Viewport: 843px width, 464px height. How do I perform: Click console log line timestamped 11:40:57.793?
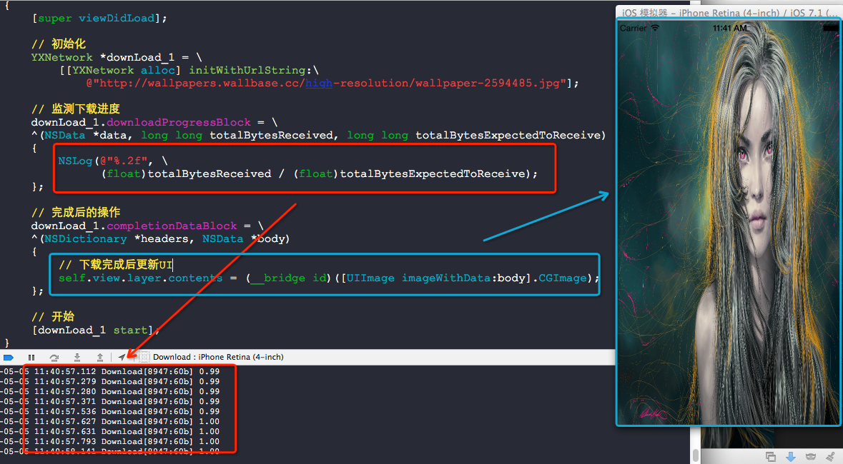point(109,441)
